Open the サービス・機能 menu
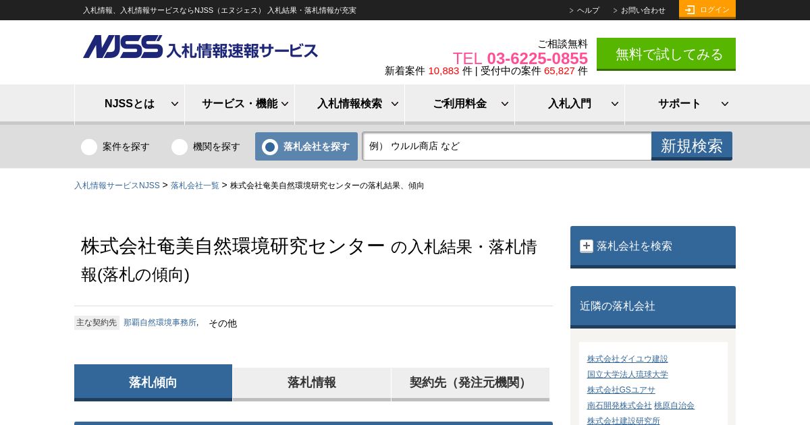Screen dimensions: 810x425 pyautogui.click(x=240, y=104)
